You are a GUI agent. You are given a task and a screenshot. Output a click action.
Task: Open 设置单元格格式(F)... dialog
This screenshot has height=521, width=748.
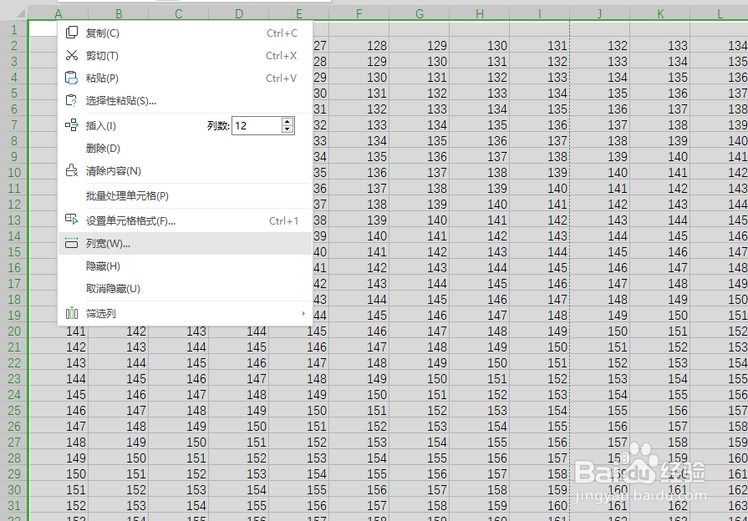[185, 221]
